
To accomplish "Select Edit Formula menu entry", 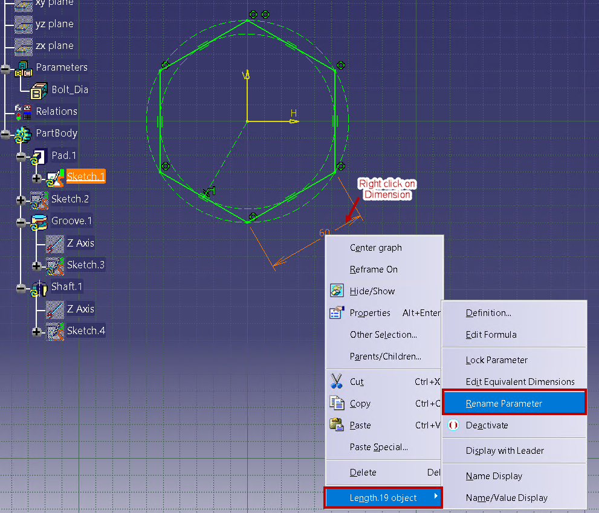I will 491,335.
